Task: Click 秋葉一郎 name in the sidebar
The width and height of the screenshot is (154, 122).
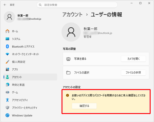Action: 23,16
